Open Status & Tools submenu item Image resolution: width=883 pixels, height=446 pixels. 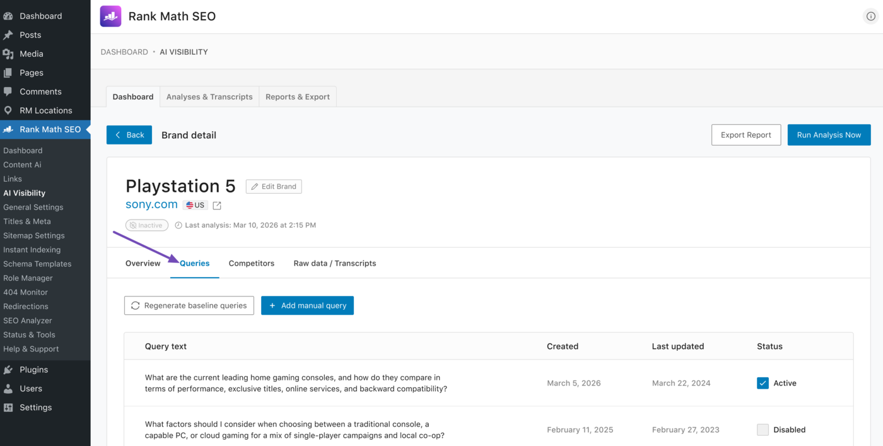coord(29,335)
